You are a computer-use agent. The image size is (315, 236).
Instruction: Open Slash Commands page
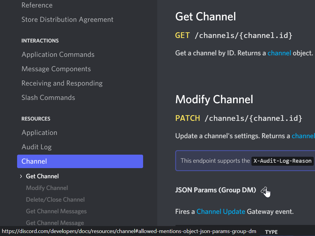pyautogui.click(x=48, y=98)
